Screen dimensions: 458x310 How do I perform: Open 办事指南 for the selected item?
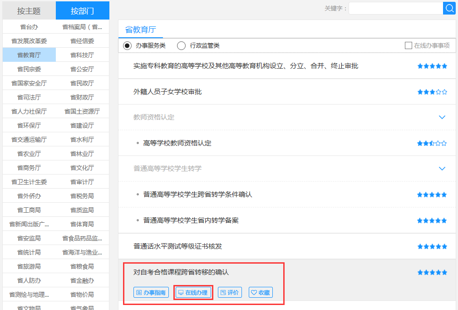[152, 292]
